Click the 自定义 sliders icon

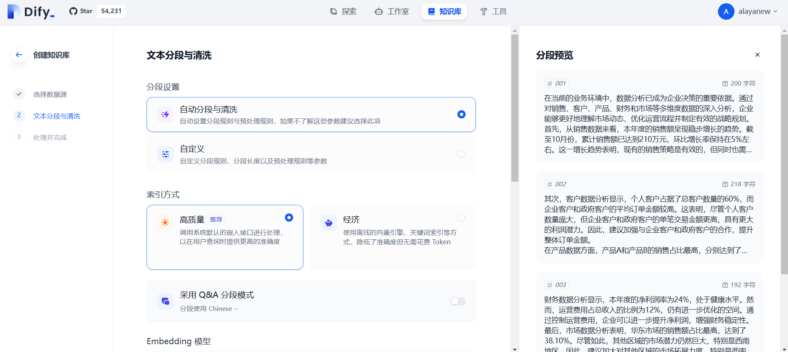(x=165, y=154)
